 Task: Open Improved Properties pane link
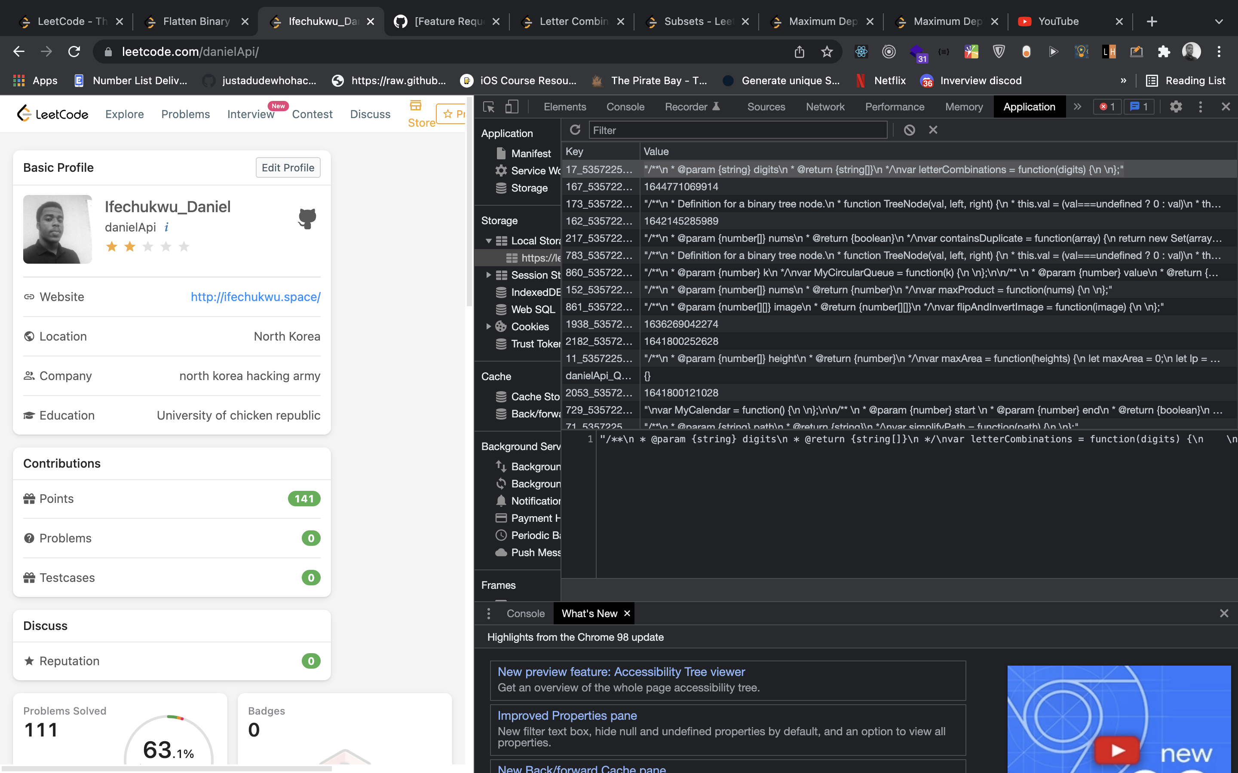click(567, 716)
